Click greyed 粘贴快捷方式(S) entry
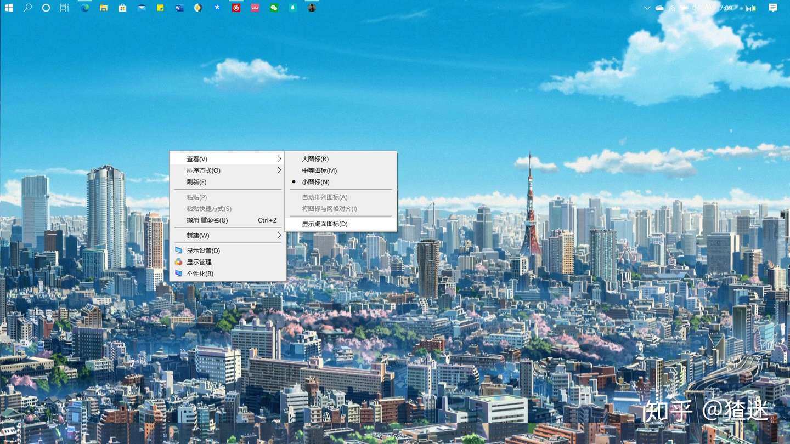The image size is (790, 444). tap(228, 209)
